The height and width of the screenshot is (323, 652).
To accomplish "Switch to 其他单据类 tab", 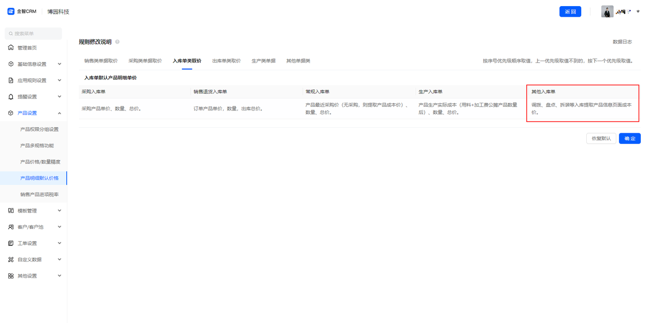I will click(x=298, y=61).
